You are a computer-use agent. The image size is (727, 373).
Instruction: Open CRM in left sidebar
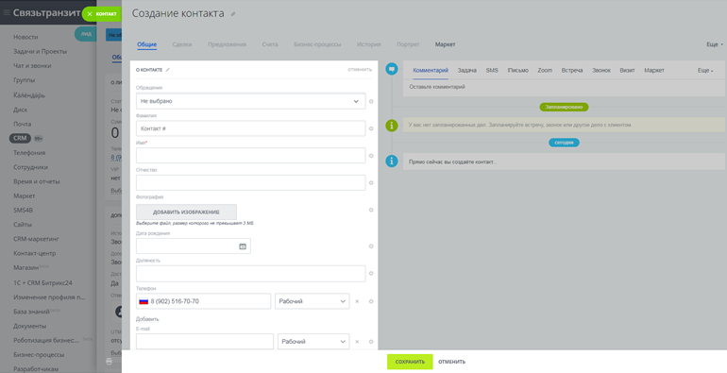click(x=20, y=138)
